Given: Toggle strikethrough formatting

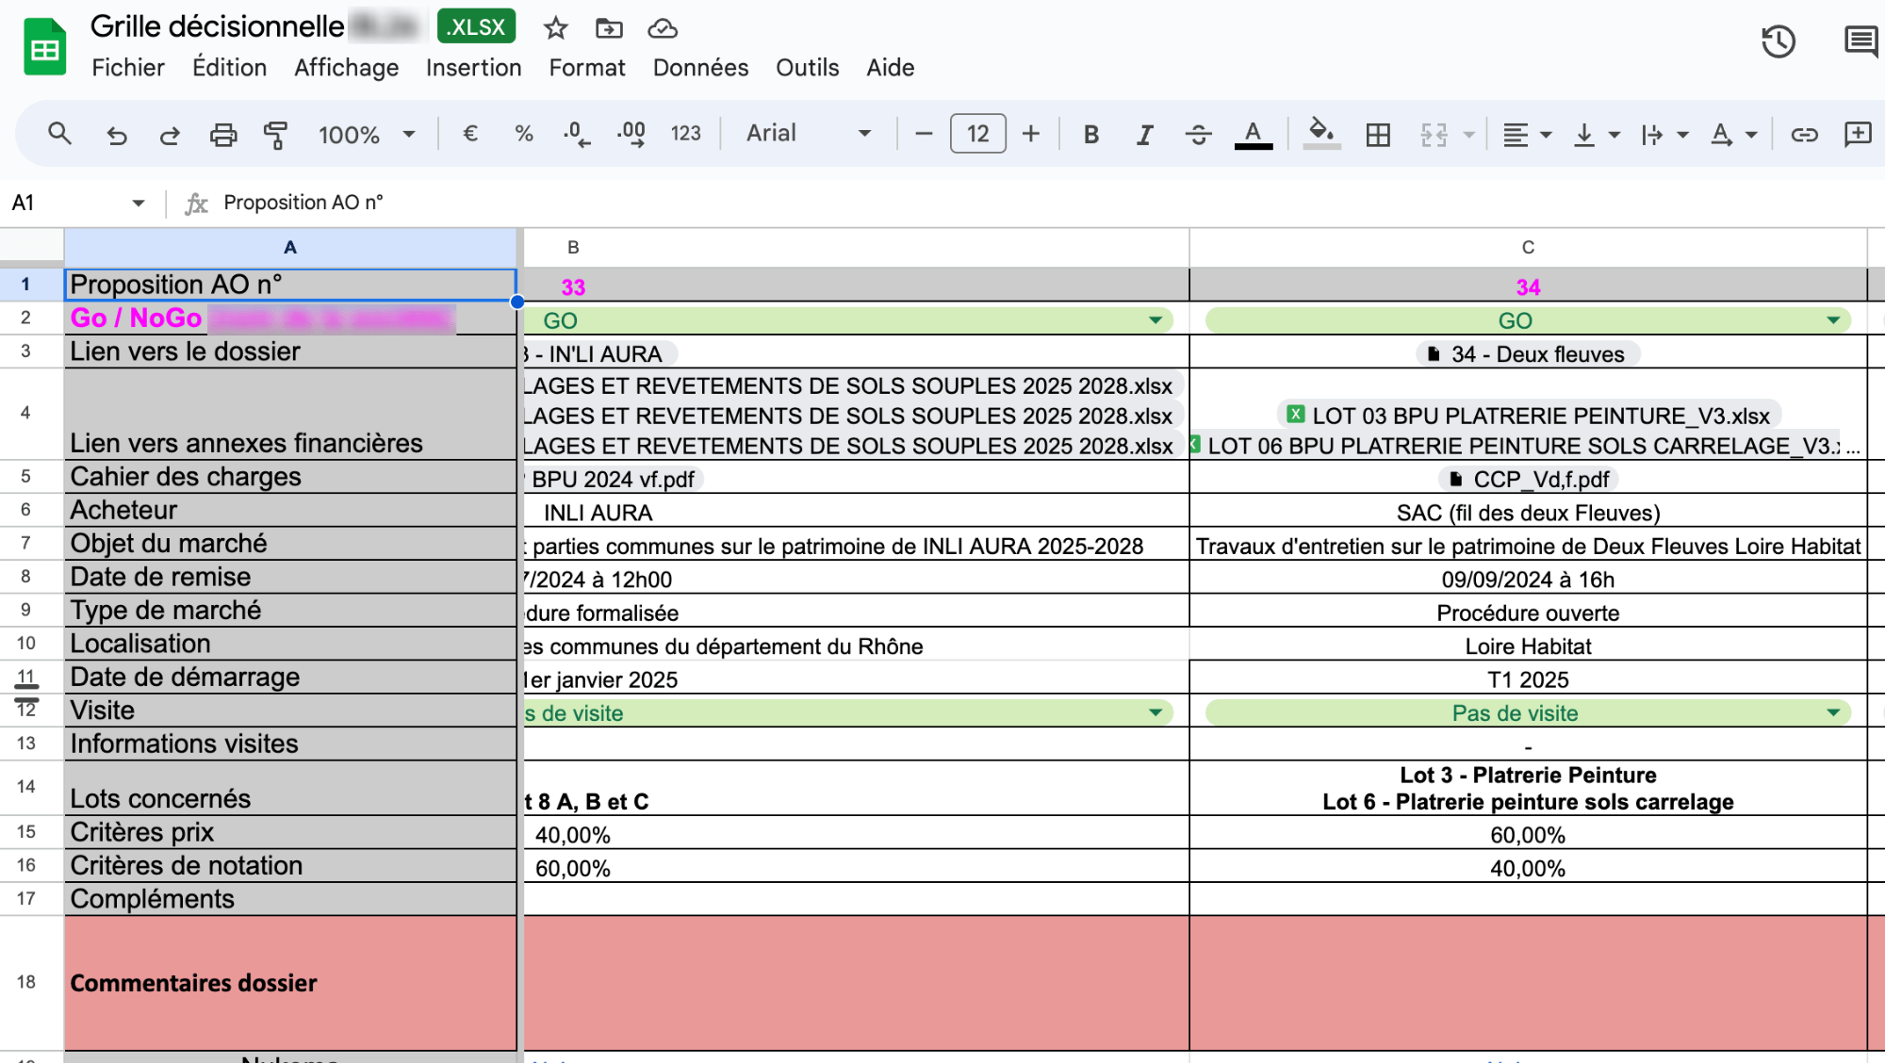Looking at the screenshot, I should tap(1198, 135).
